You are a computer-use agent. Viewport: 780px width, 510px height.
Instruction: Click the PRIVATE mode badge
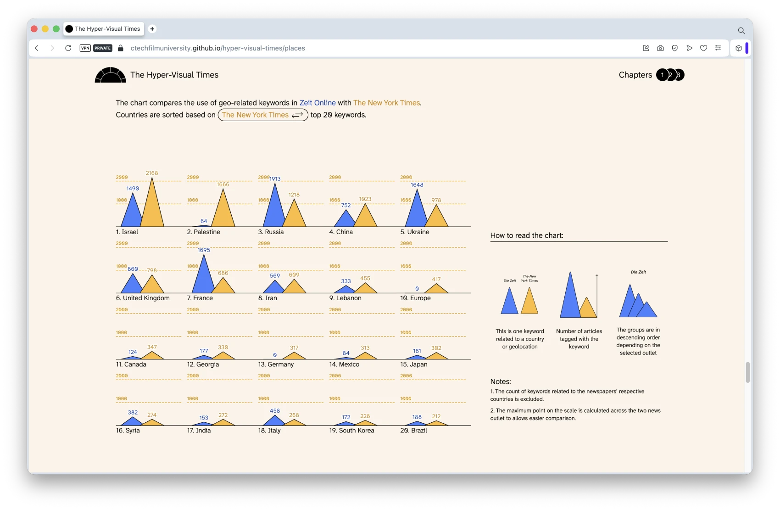pos(103,48)
